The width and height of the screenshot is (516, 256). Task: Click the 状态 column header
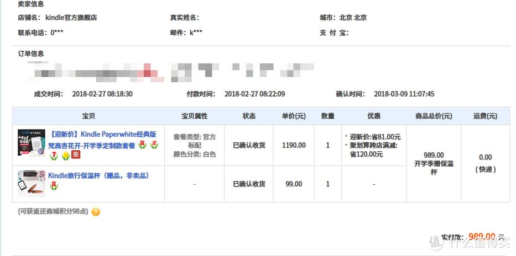(x=249, y=116)
